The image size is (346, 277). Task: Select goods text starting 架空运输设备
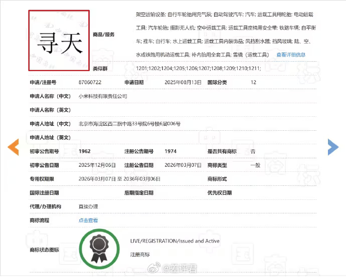pyautogui.click(x=226, y=35)
